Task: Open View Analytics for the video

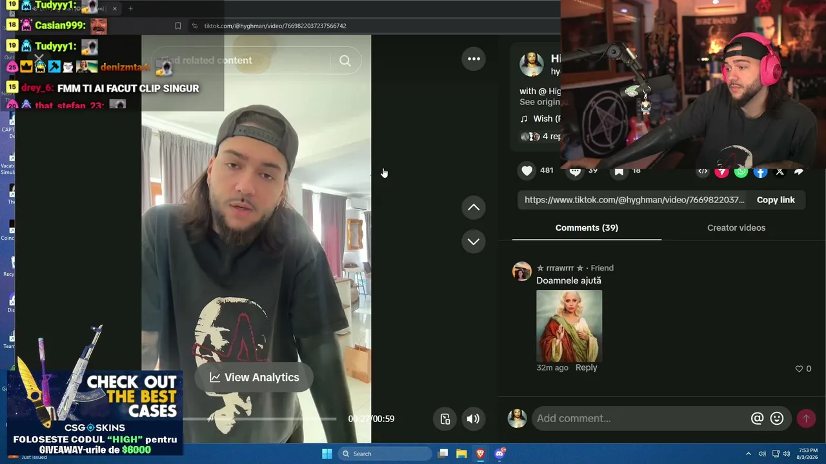Action: coord(254,378)
